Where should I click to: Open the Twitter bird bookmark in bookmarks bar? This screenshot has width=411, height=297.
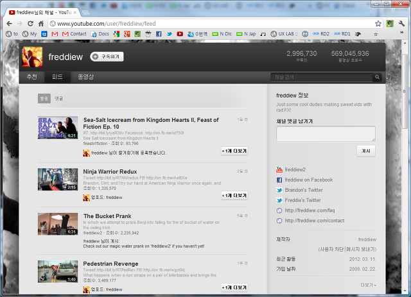point(170,34)
